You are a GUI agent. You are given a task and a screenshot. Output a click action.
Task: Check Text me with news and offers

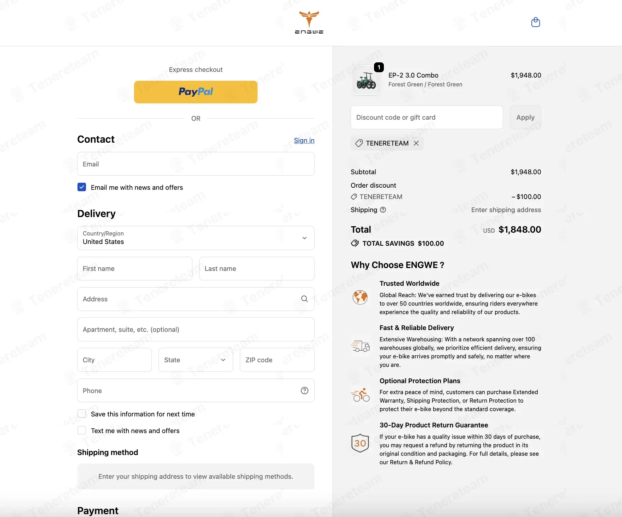(82, 430)
